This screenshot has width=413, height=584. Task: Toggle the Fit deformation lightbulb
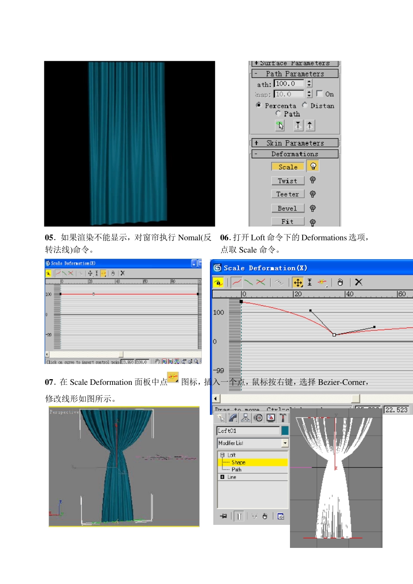pyautogui.click(x=313, y=222)
